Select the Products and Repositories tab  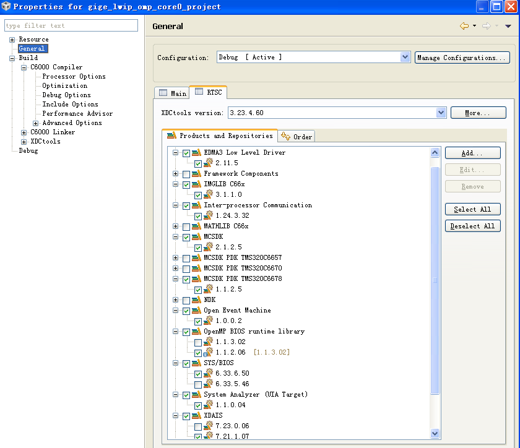(220, 136)
